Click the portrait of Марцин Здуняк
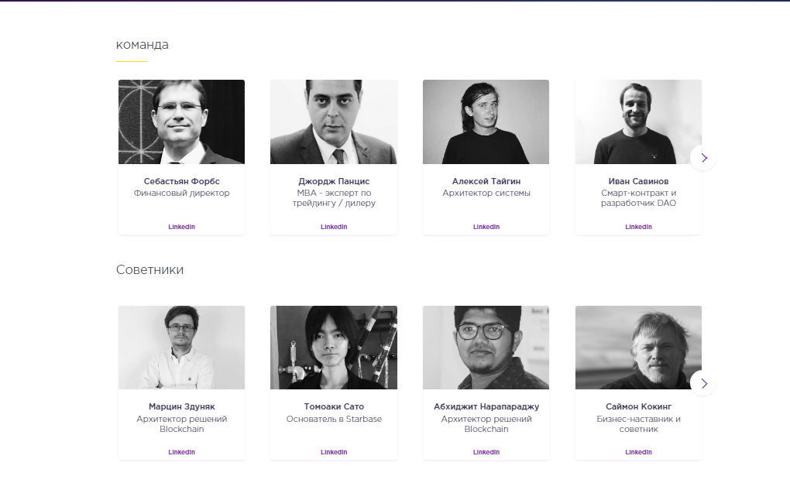 (181, 347)
